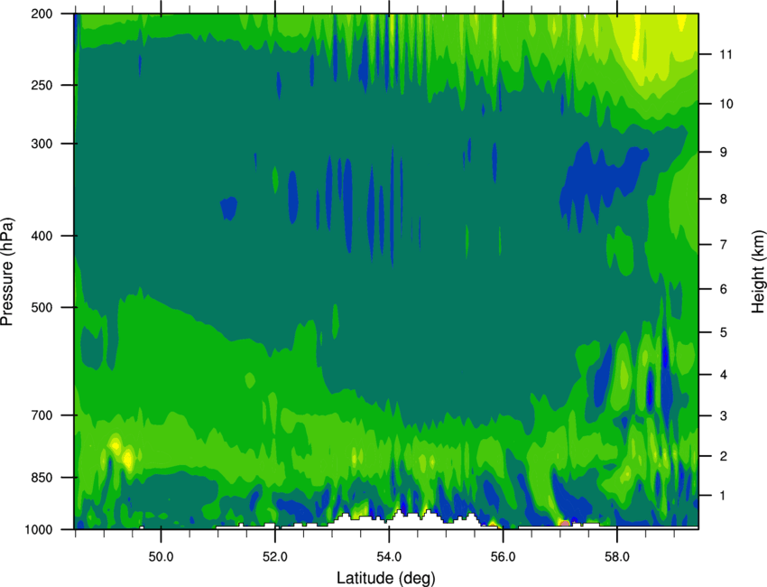Image resolution: width=767 pixels, height=587 pixels.
Task: Click the height tick label 10
Action: click(x=726, y=104)
